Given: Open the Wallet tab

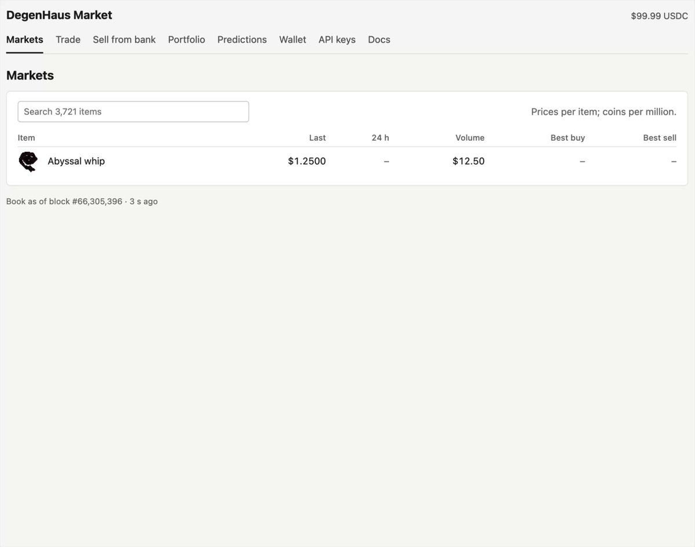Looking at the screenshot, I should pyautogui.click(x=292, y=39).
